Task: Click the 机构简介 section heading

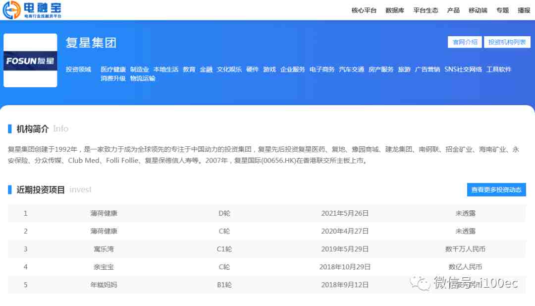Action: pos(33,129)
